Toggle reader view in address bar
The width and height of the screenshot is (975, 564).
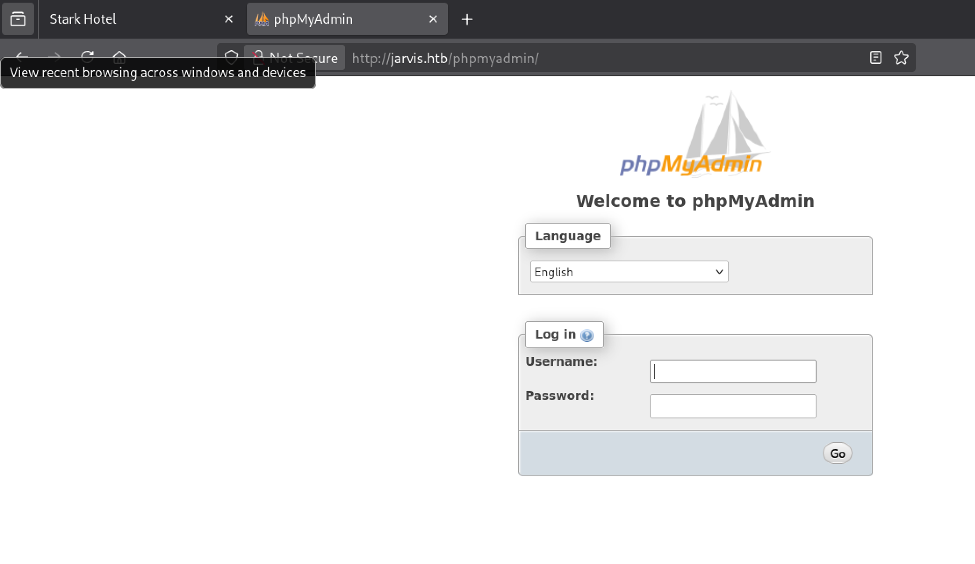pyautogui.click(x=875, y=57)
